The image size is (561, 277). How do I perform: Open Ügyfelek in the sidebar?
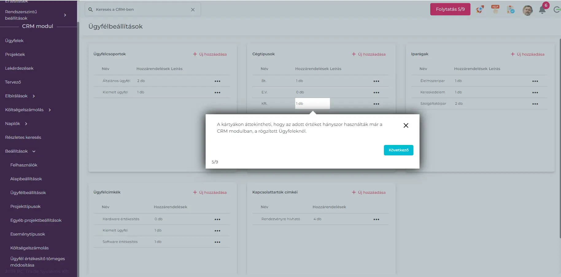(14, 41)
